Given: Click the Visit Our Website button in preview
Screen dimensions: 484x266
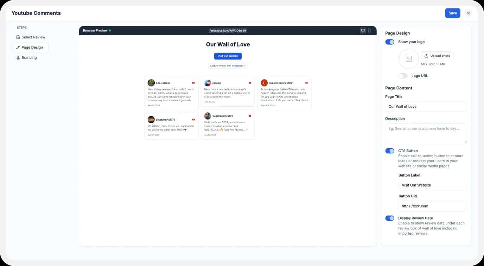Looking at the screenshot, I should click(x=228, y=56).
